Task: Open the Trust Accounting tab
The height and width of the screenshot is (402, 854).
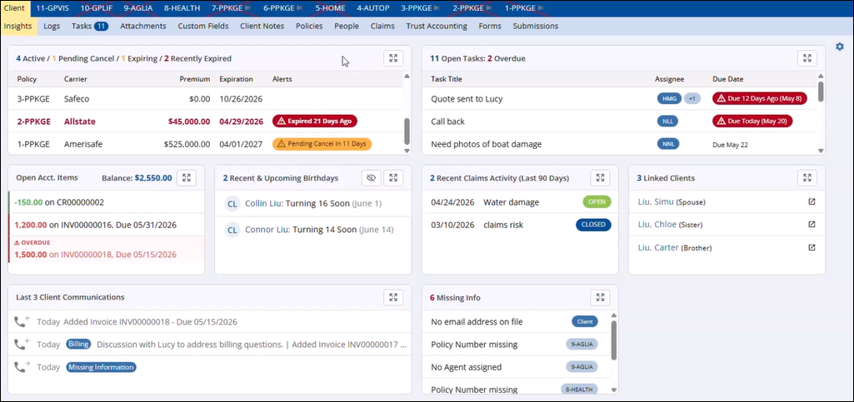Action: tap(437, 26)
